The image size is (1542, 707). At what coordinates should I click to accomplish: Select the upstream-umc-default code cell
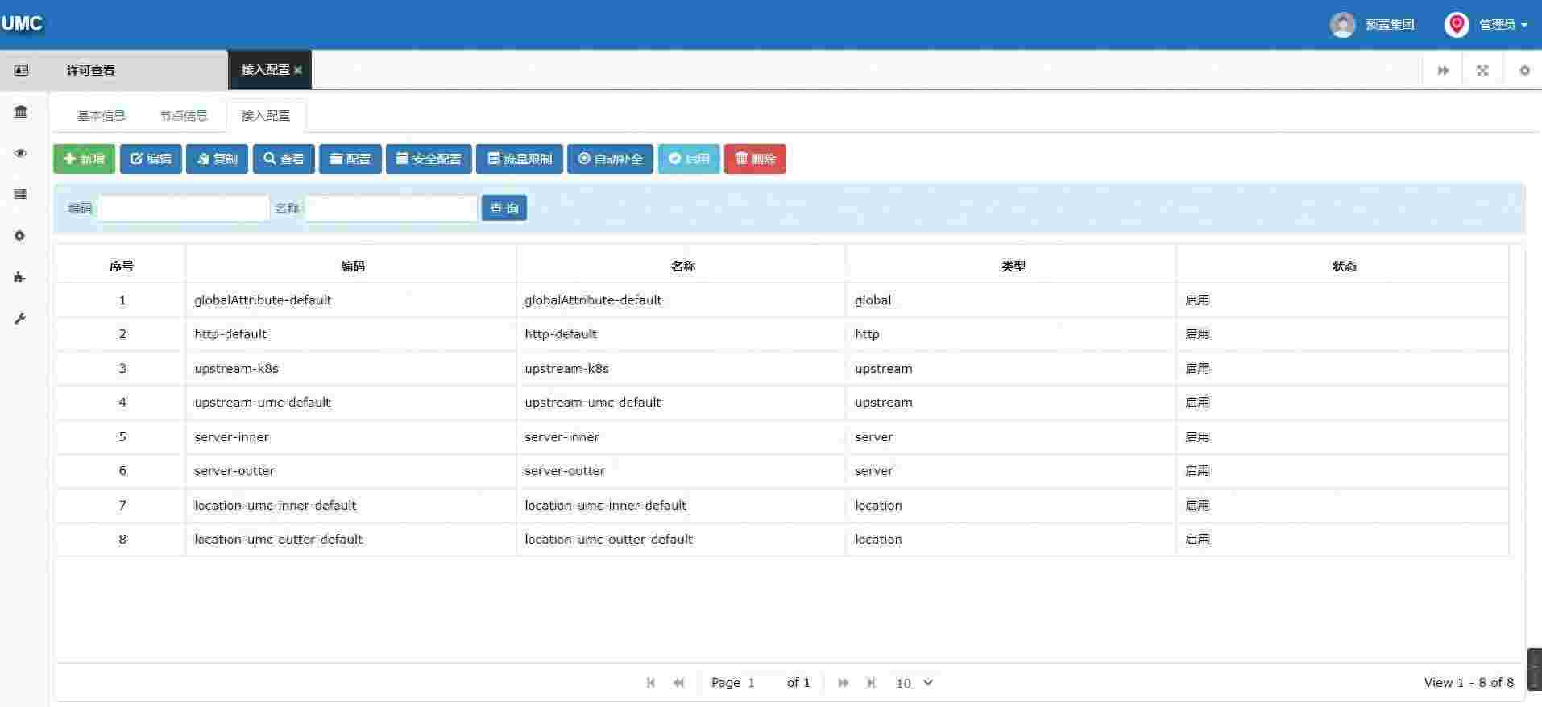pos(351,402)
